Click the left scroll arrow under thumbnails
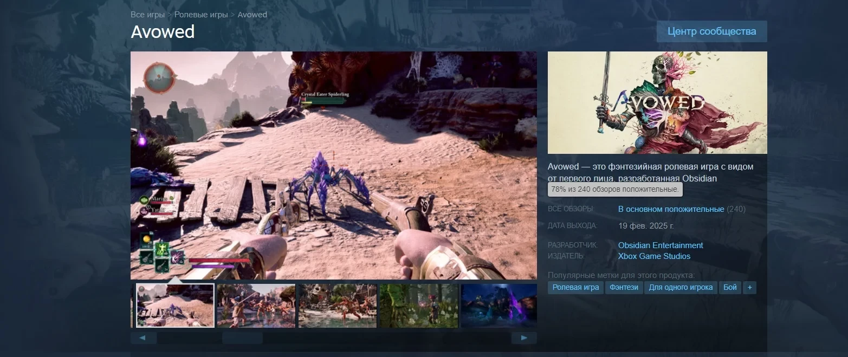The height and width of the screenshot is (357, 848). pos(143,338)
